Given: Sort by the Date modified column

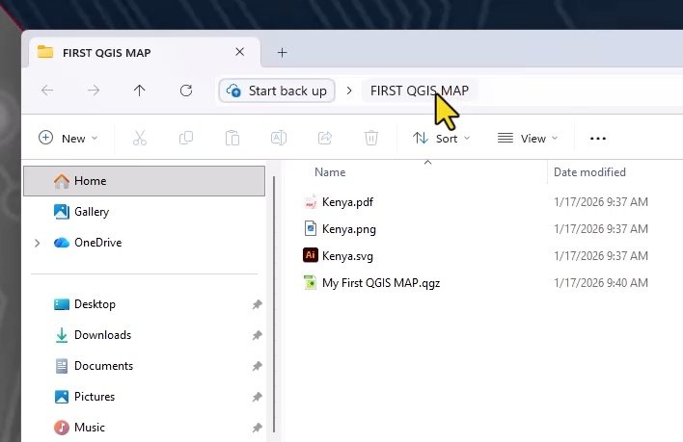Looking at the screenshot, I should (x=589, y=172).
